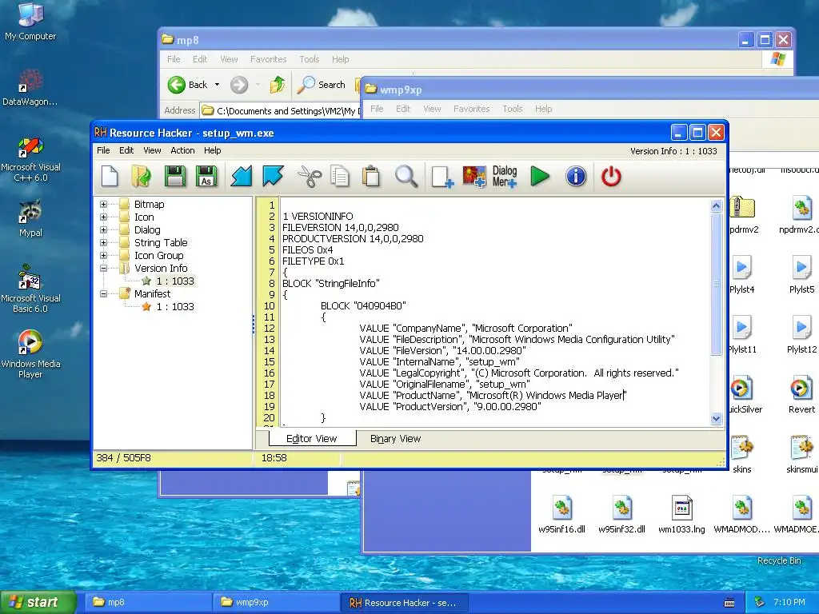This screenshot has width=819, height=614.
Task: Select the Mypal raccoon desktop icon
Action: coord(30,218)
